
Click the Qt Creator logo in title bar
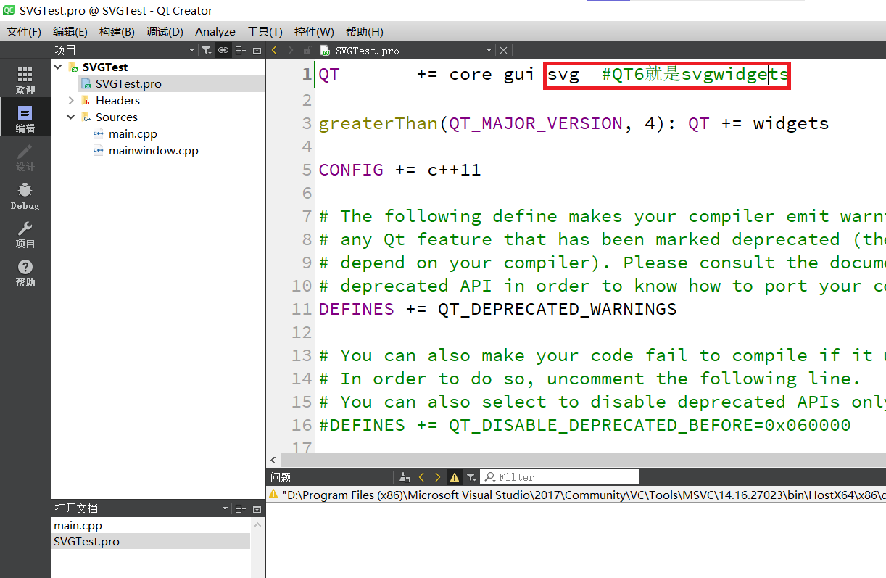[x=9, y=10]
